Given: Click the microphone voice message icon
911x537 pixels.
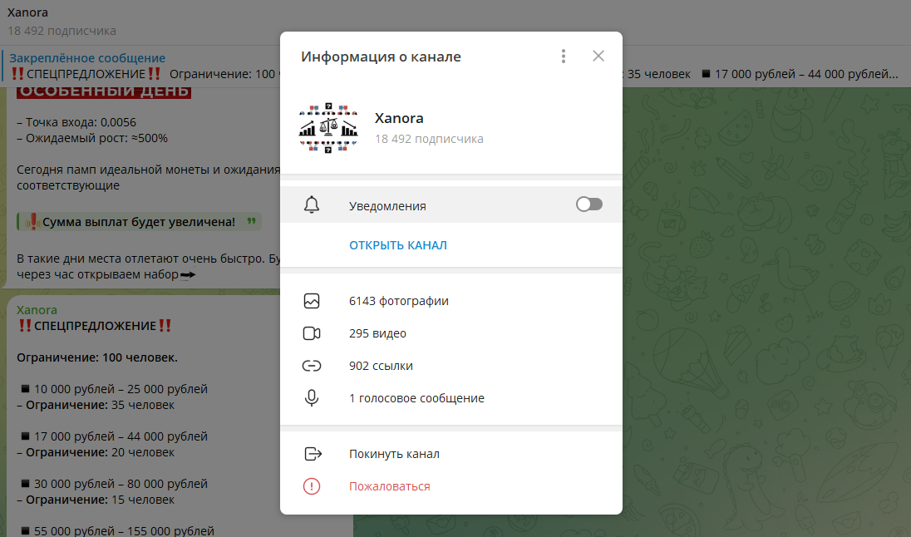Looking at the screenshot, I should click(312, 398).
